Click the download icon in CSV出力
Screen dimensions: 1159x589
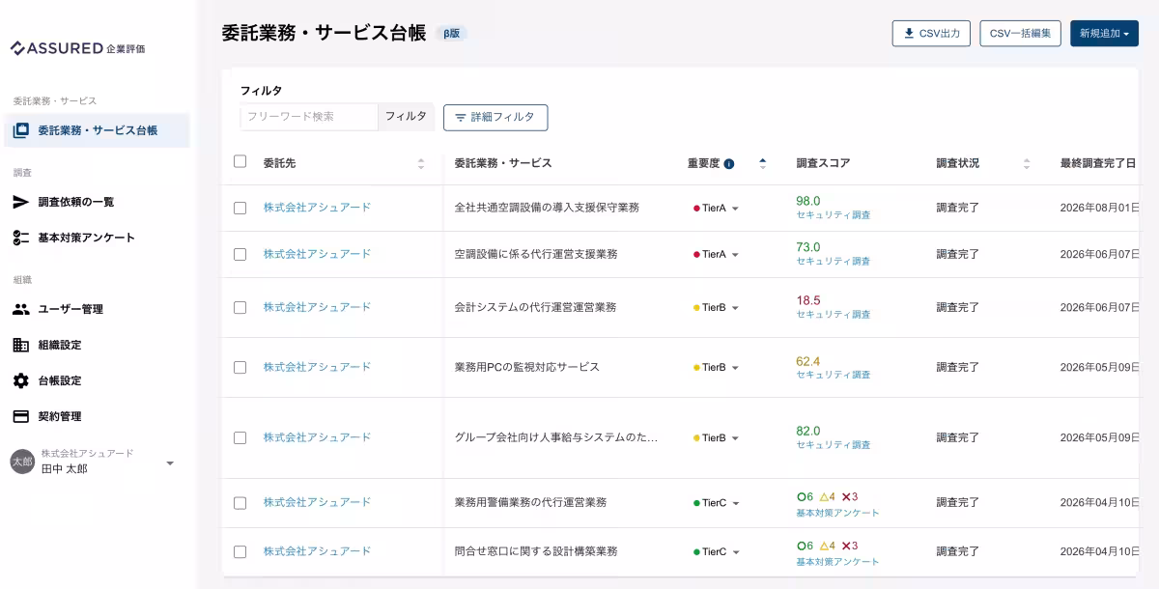[909, 33]
